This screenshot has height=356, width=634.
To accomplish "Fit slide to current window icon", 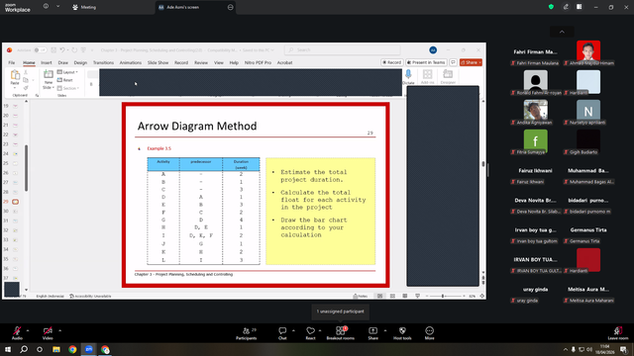I will coord(482,296).
